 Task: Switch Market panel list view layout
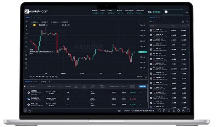(x=183, y=22)
